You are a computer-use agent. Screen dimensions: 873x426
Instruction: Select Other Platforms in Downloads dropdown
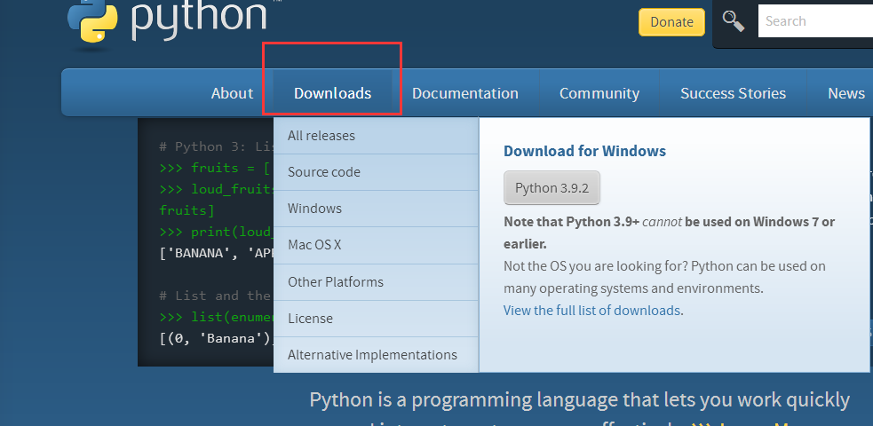[x=376, y=282]
